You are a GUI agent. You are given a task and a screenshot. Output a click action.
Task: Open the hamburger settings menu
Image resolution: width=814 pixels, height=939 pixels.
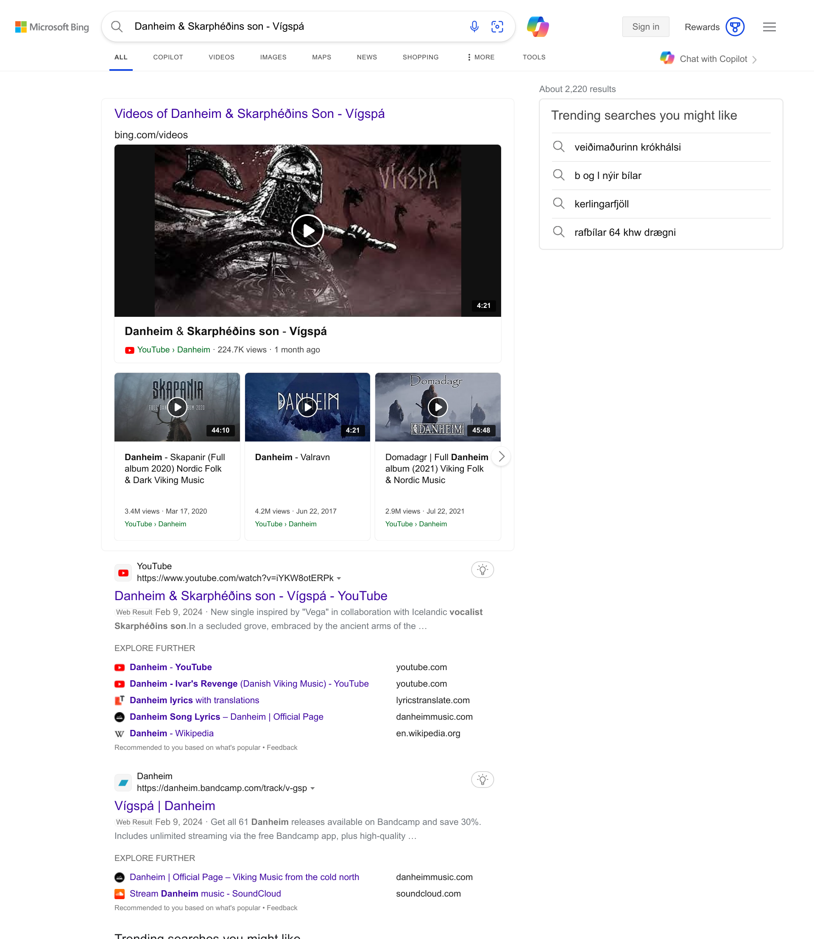[769, 27]
